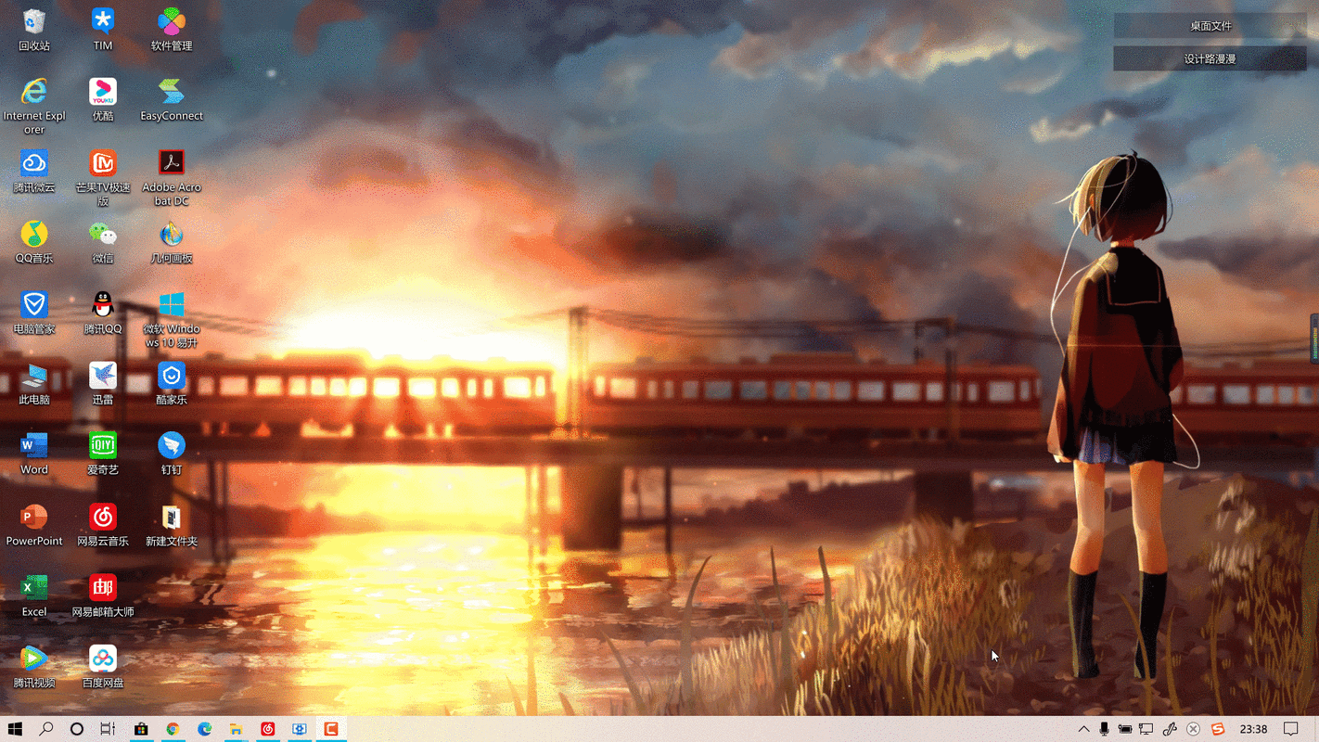Open the Windows Start menu
Viewport: 1319px width, 742px height.
click(14, 729)
